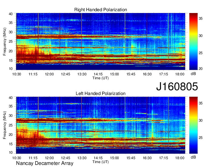Click the 40 MHz tick on Right Handed plot

(11, 14)
